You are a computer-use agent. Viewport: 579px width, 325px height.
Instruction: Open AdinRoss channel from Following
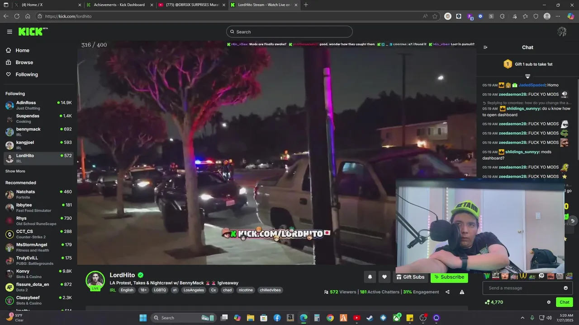click(x=38, y=105)
